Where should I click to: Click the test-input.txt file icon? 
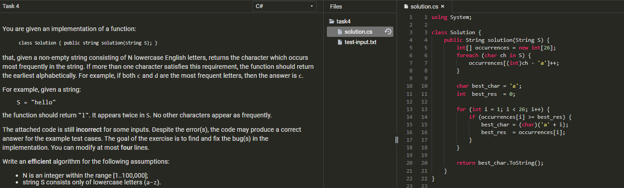341,42
